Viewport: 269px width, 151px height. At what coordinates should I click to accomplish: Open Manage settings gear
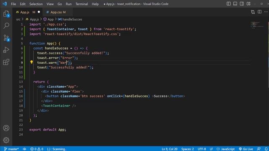[x=6, y=140]
